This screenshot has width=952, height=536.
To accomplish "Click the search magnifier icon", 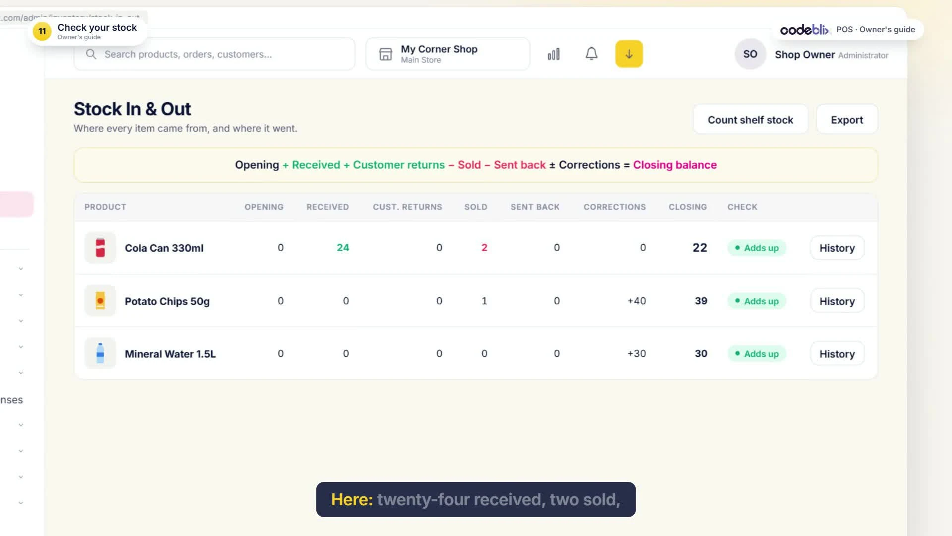I will (91, 54).
